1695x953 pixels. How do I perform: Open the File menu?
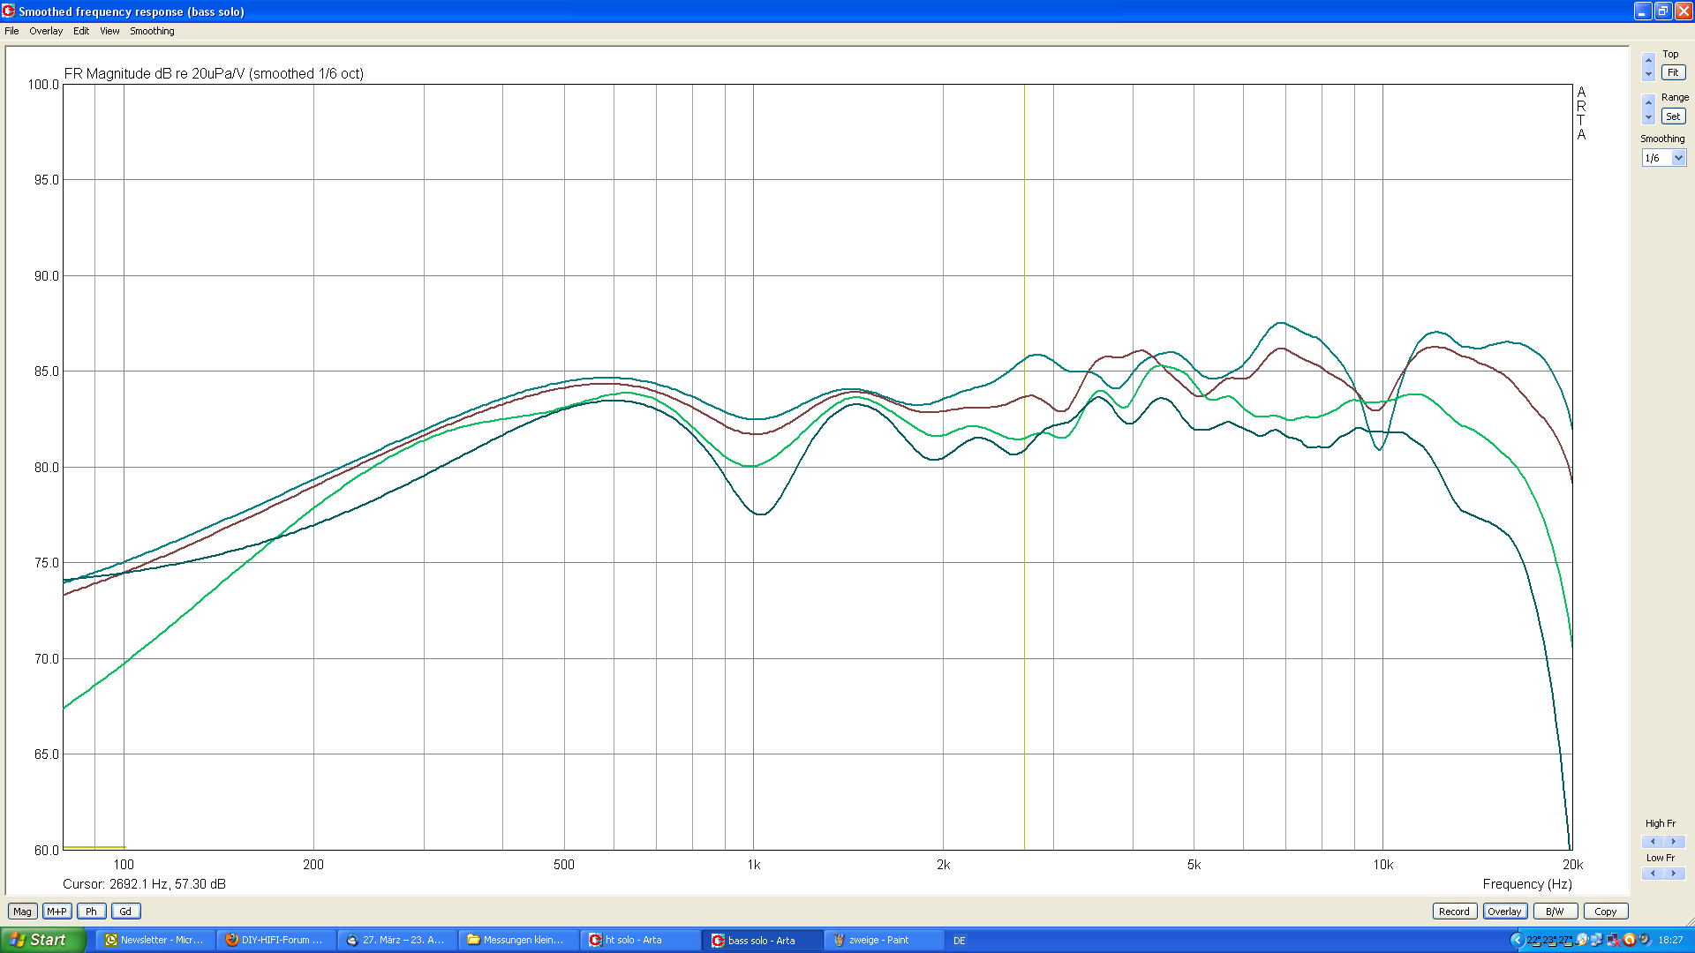(11, 31)
